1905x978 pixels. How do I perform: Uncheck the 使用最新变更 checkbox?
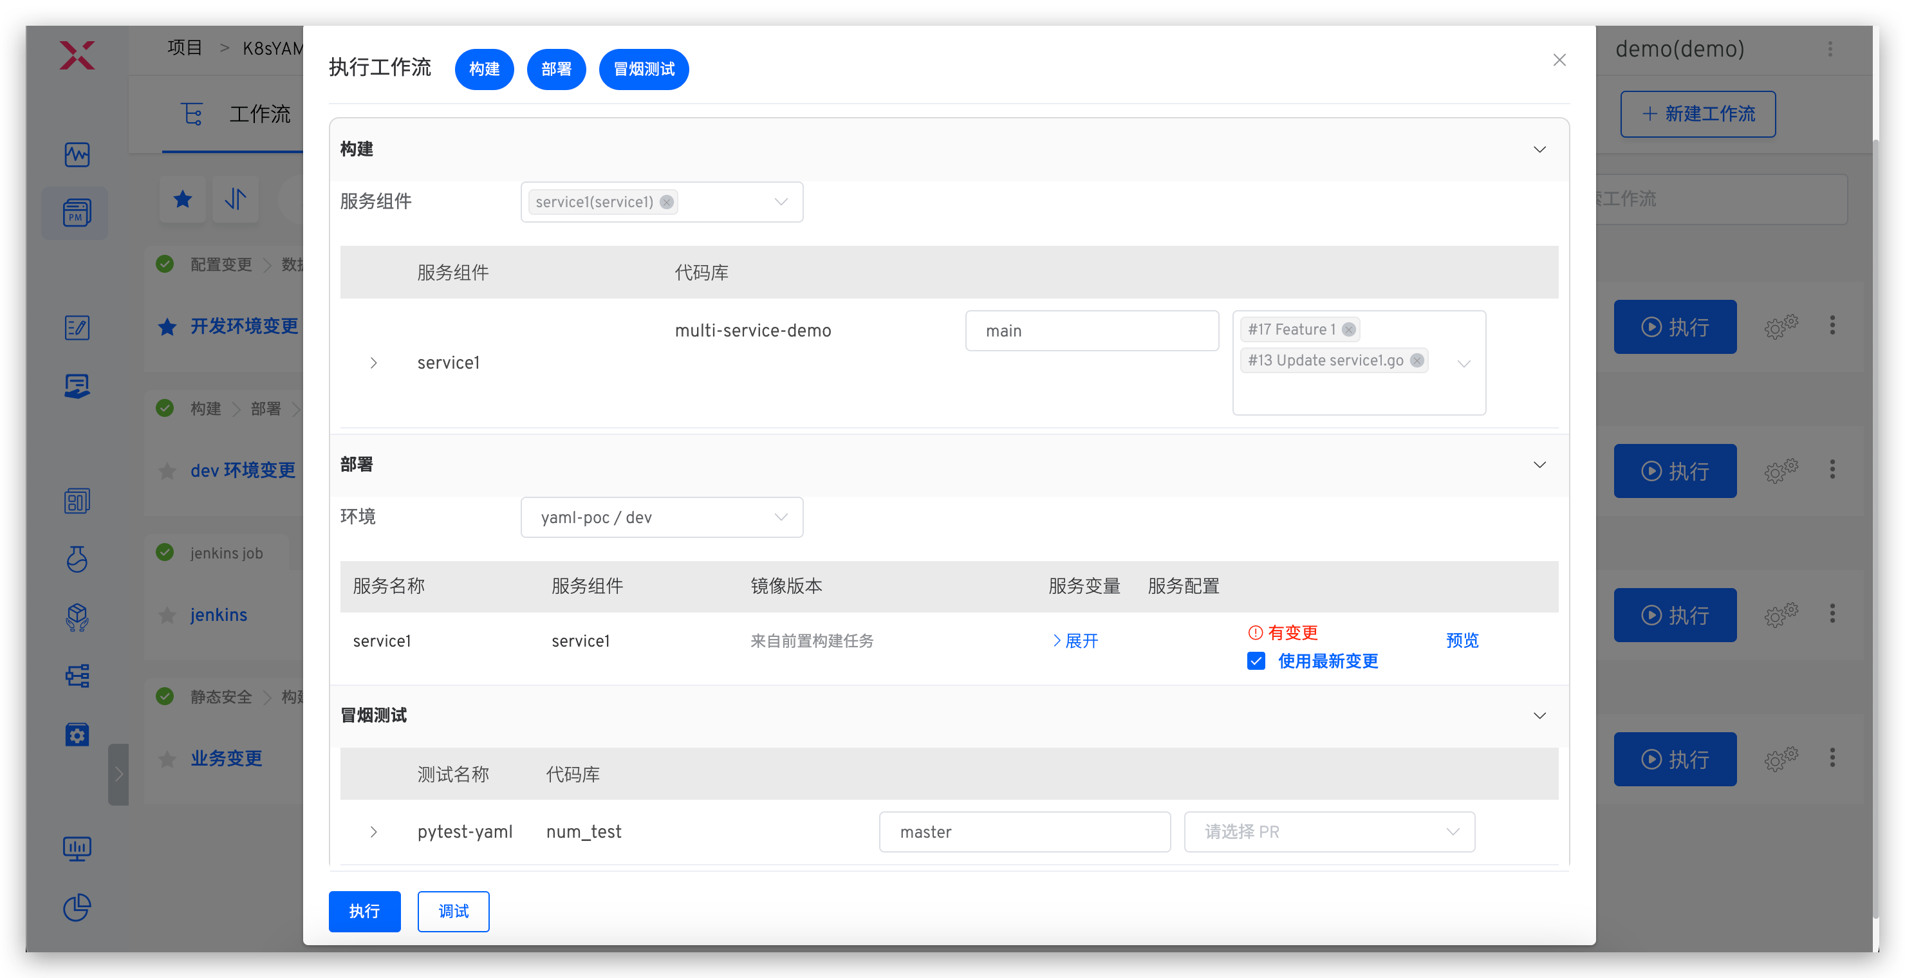[x=1256, y=661]
